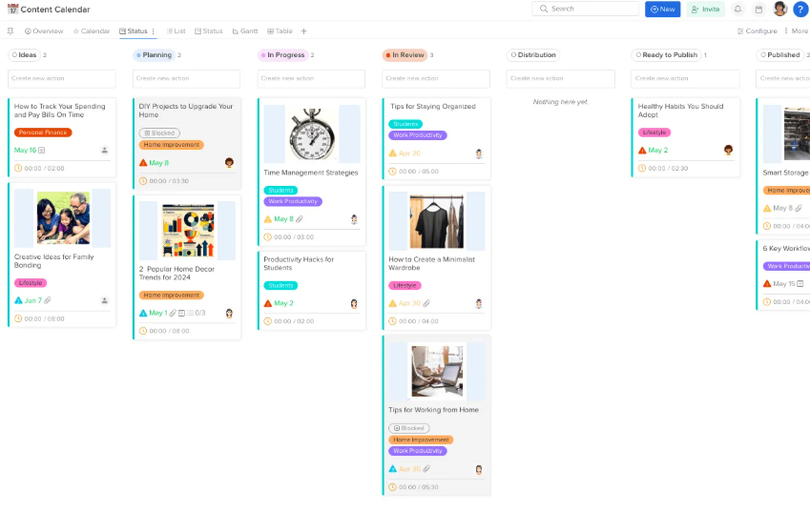The width and height of the screenshot is (810, 511).
Task: Click Lifestyle tag on Healthy Habits card
Action: point(654,133)
